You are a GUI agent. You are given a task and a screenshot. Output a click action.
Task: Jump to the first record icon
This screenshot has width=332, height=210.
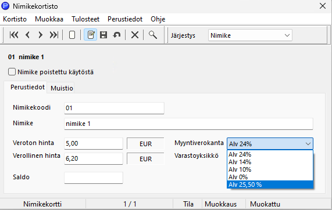click(x=14, y=35)
